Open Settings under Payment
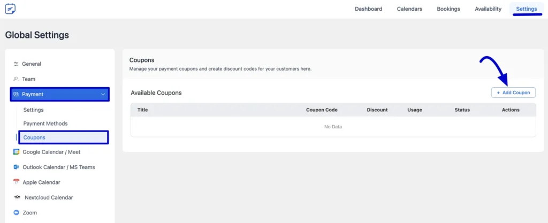 click(x=34, y=110)
